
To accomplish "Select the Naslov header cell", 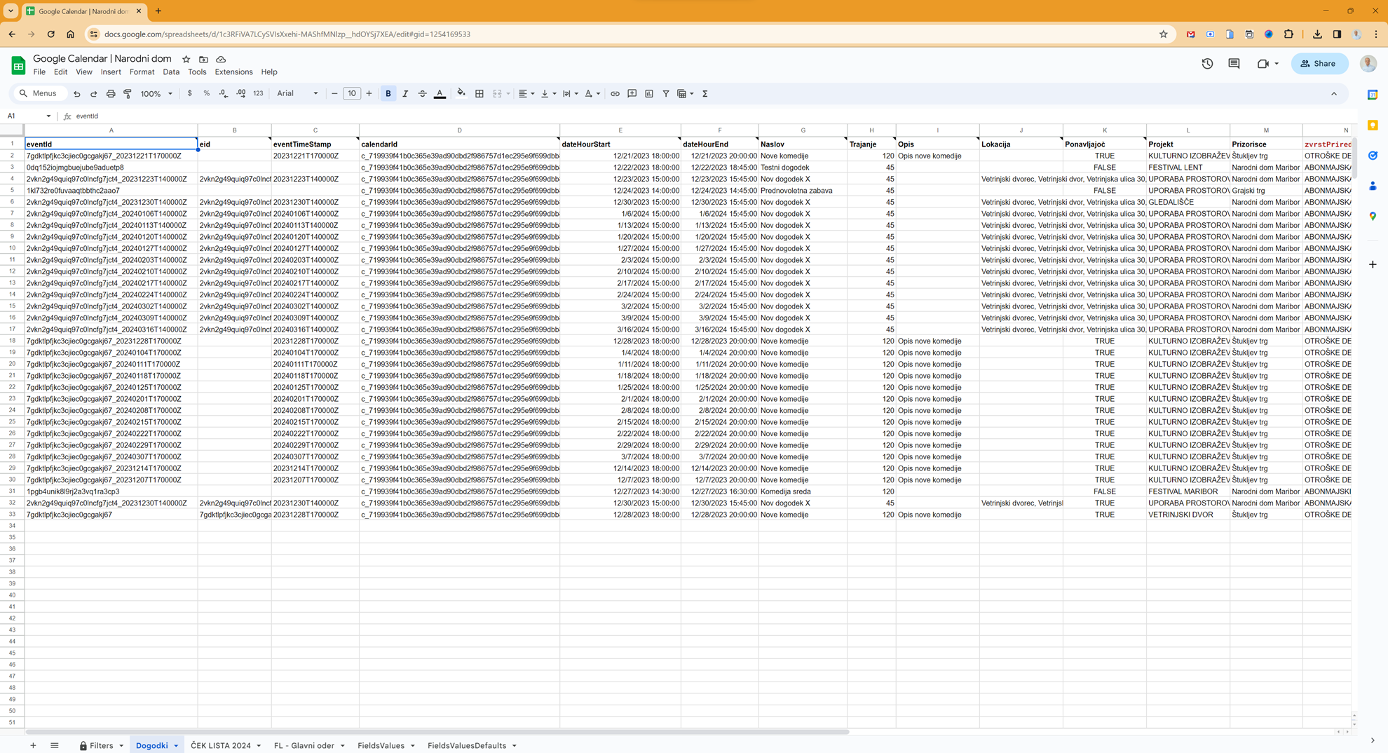I will (x=803, y=144).
